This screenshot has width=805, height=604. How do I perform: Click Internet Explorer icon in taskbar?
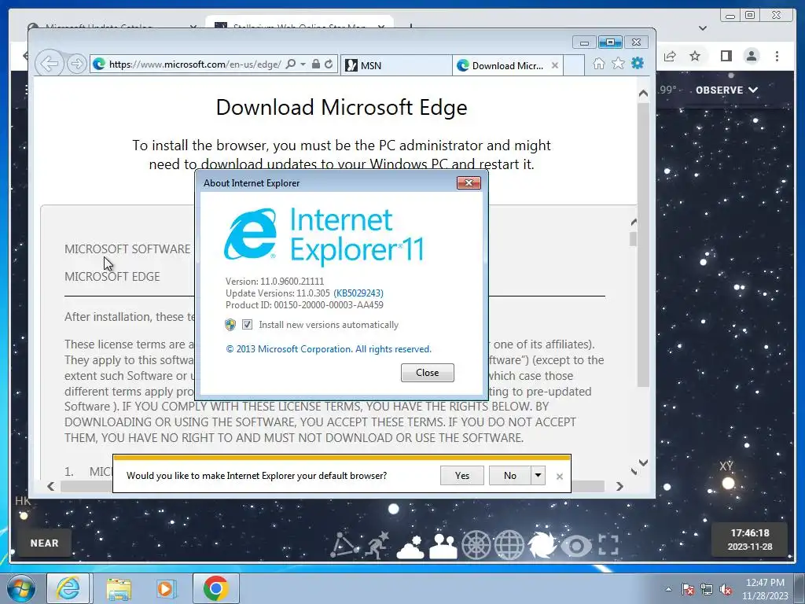tap(68, 588)
